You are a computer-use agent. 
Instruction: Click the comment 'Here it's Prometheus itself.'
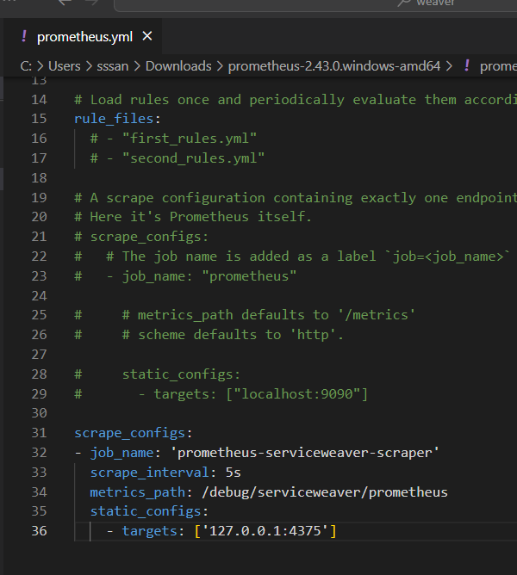[193, 217]
